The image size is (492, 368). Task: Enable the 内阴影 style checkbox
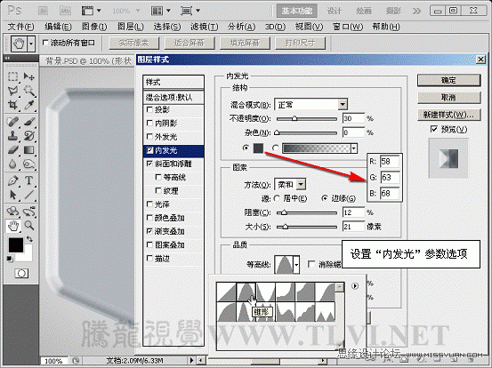(149, 124)
